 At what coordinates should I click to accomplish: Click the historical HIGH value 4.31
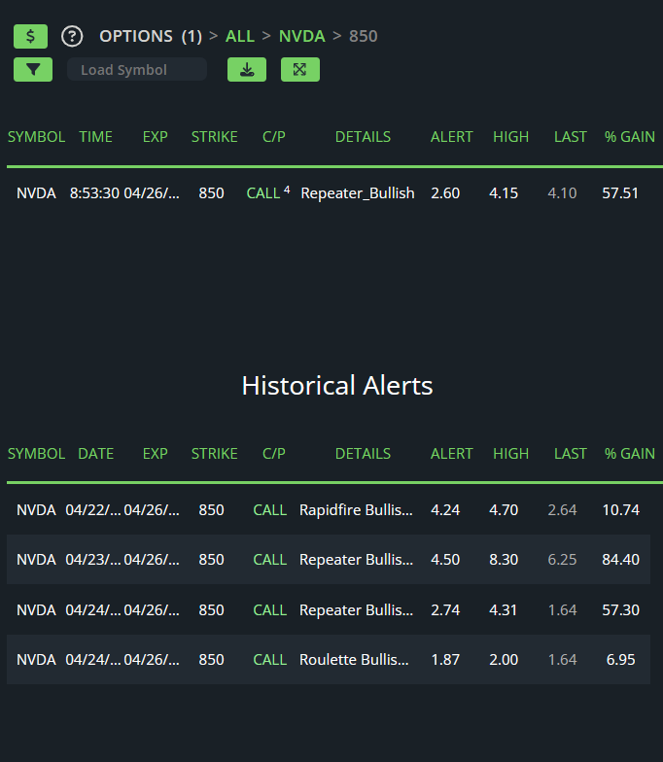pos(504,610)
